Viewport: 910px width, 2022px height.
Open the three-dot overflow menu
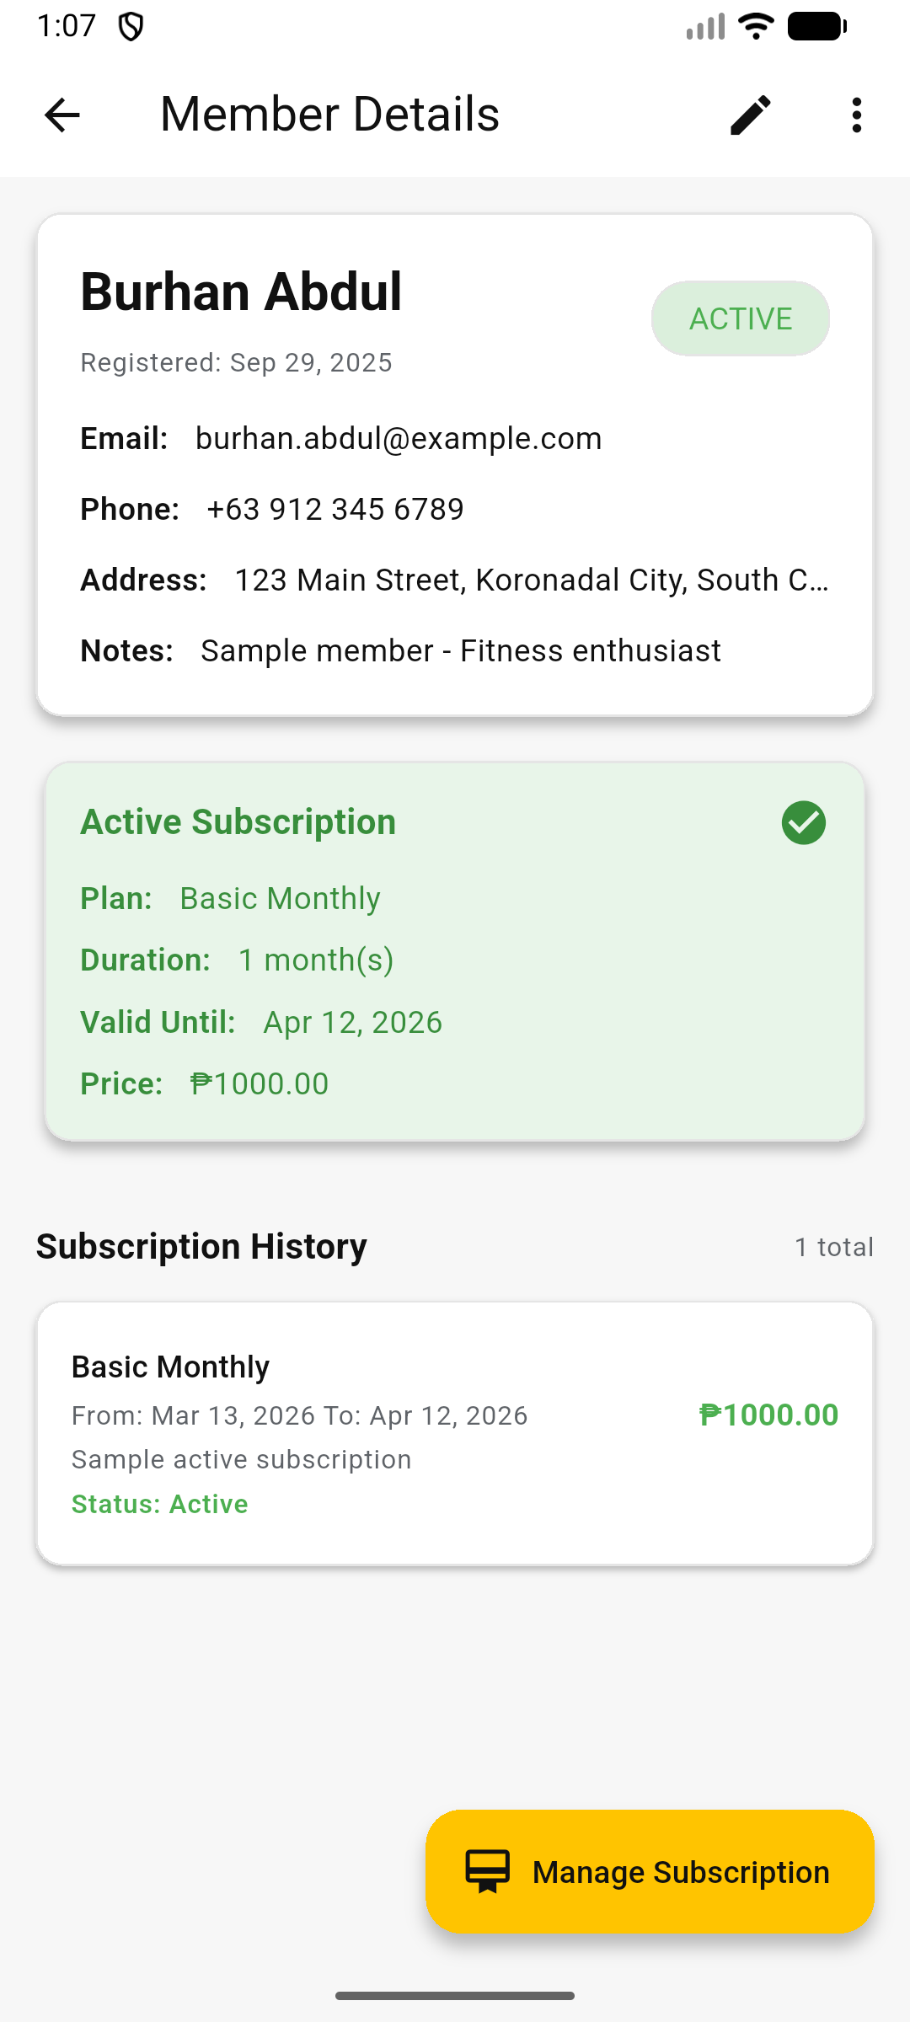[x=856, y=115]
